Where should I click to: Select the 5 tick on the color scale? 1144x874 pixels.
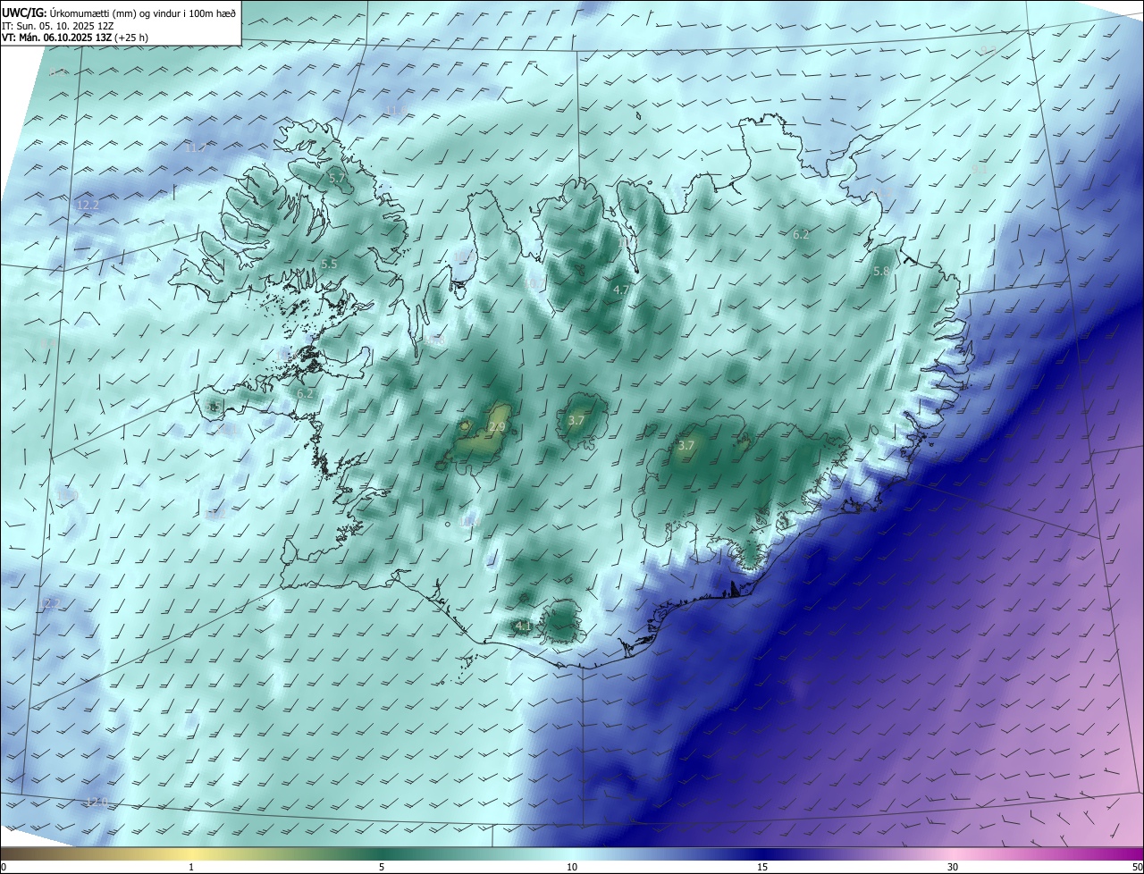click(x=382, y=868)
